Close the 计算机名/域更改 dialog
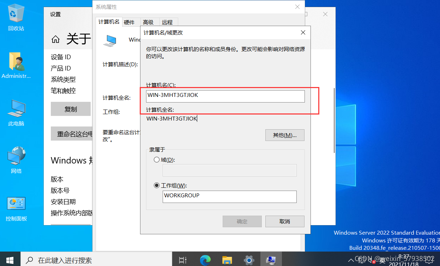Screen dimensions: 440x266 (x=303, y=33)
